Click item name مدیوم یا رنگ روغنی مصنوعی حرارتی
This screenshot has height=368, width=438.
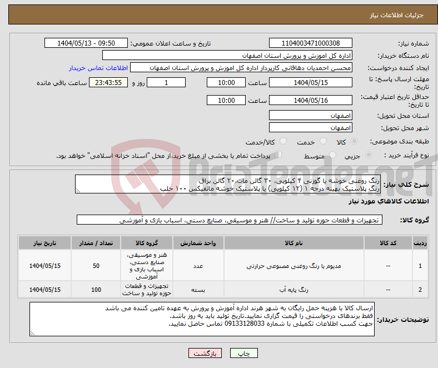(294, 266)
